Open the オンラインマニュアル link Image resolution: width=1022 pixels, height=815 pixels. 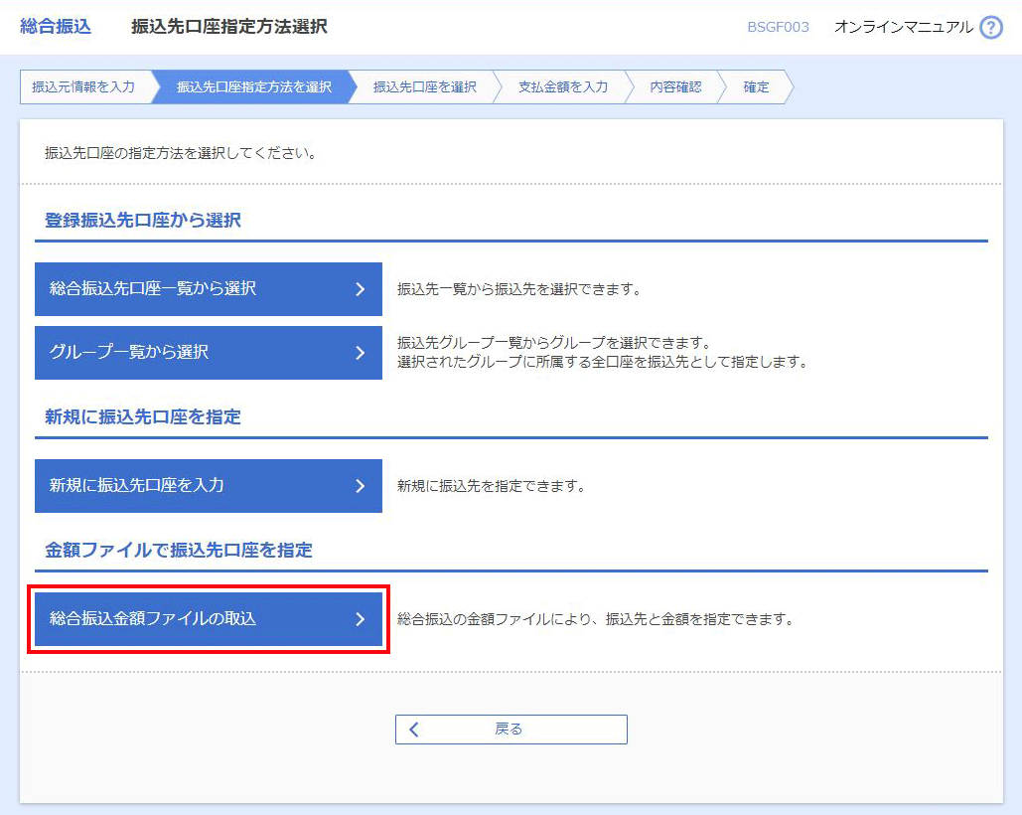(903, 28)
